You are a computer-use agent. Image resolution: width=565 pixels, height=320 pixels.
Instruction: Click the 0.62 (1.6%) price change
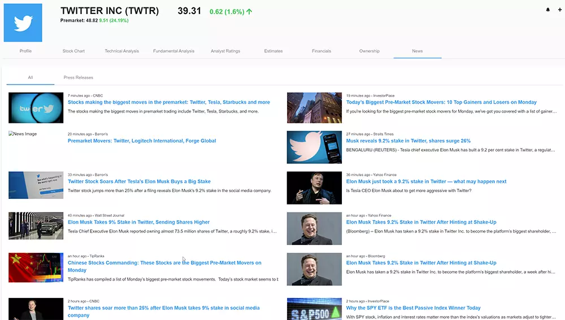231,12
